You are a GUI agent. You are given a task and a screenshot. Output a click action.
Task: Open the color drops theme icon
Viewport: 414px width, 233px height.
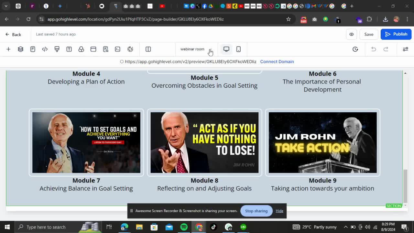(x=81, y=49)
